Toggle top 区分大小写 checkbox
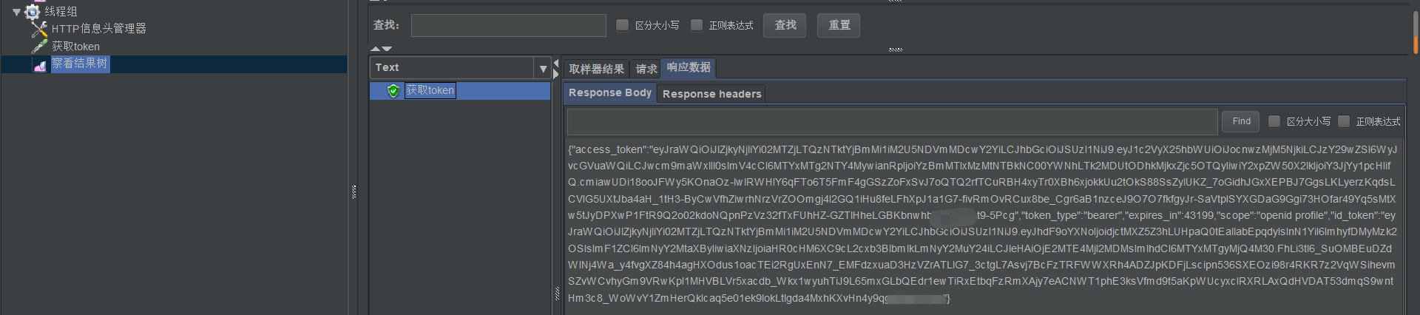 click(x=623, y=25)
